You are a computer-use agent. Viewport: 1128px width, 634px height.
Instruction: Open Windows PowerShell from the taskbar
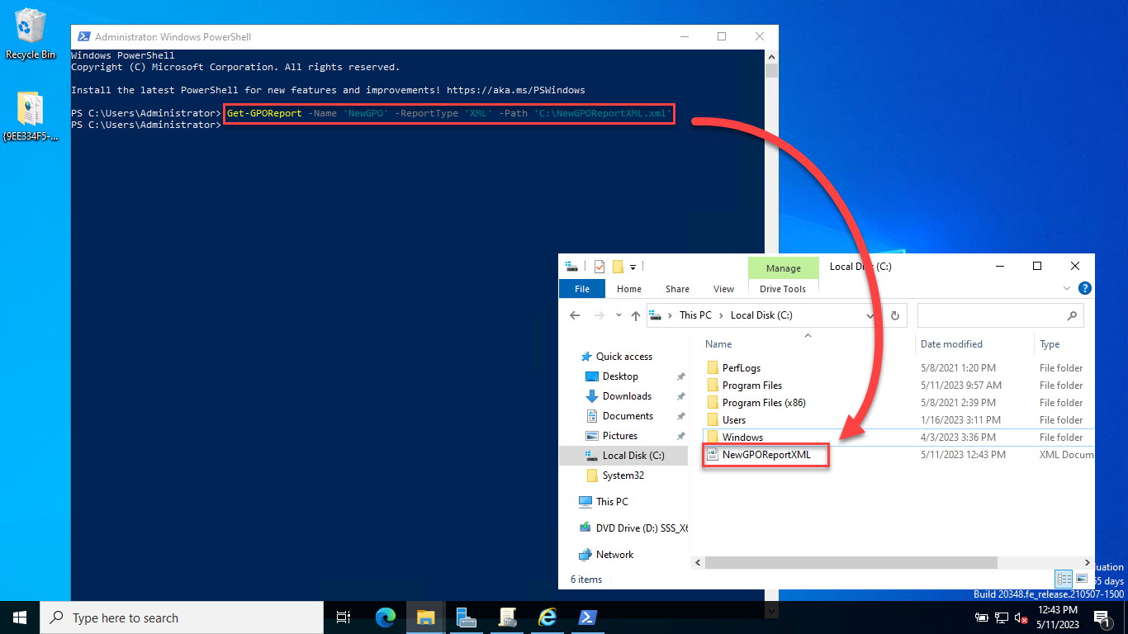click(x=588, y=617)
